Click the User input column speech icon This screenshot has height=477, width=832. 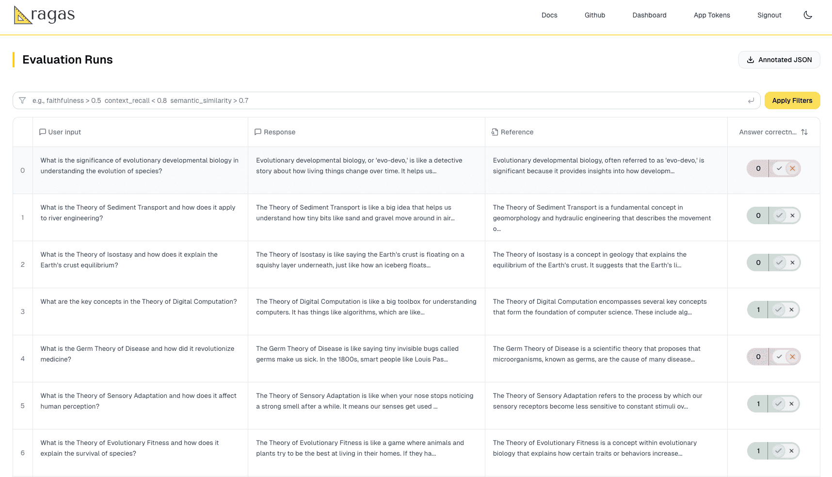pyautogui.click(x=43, y=132)
